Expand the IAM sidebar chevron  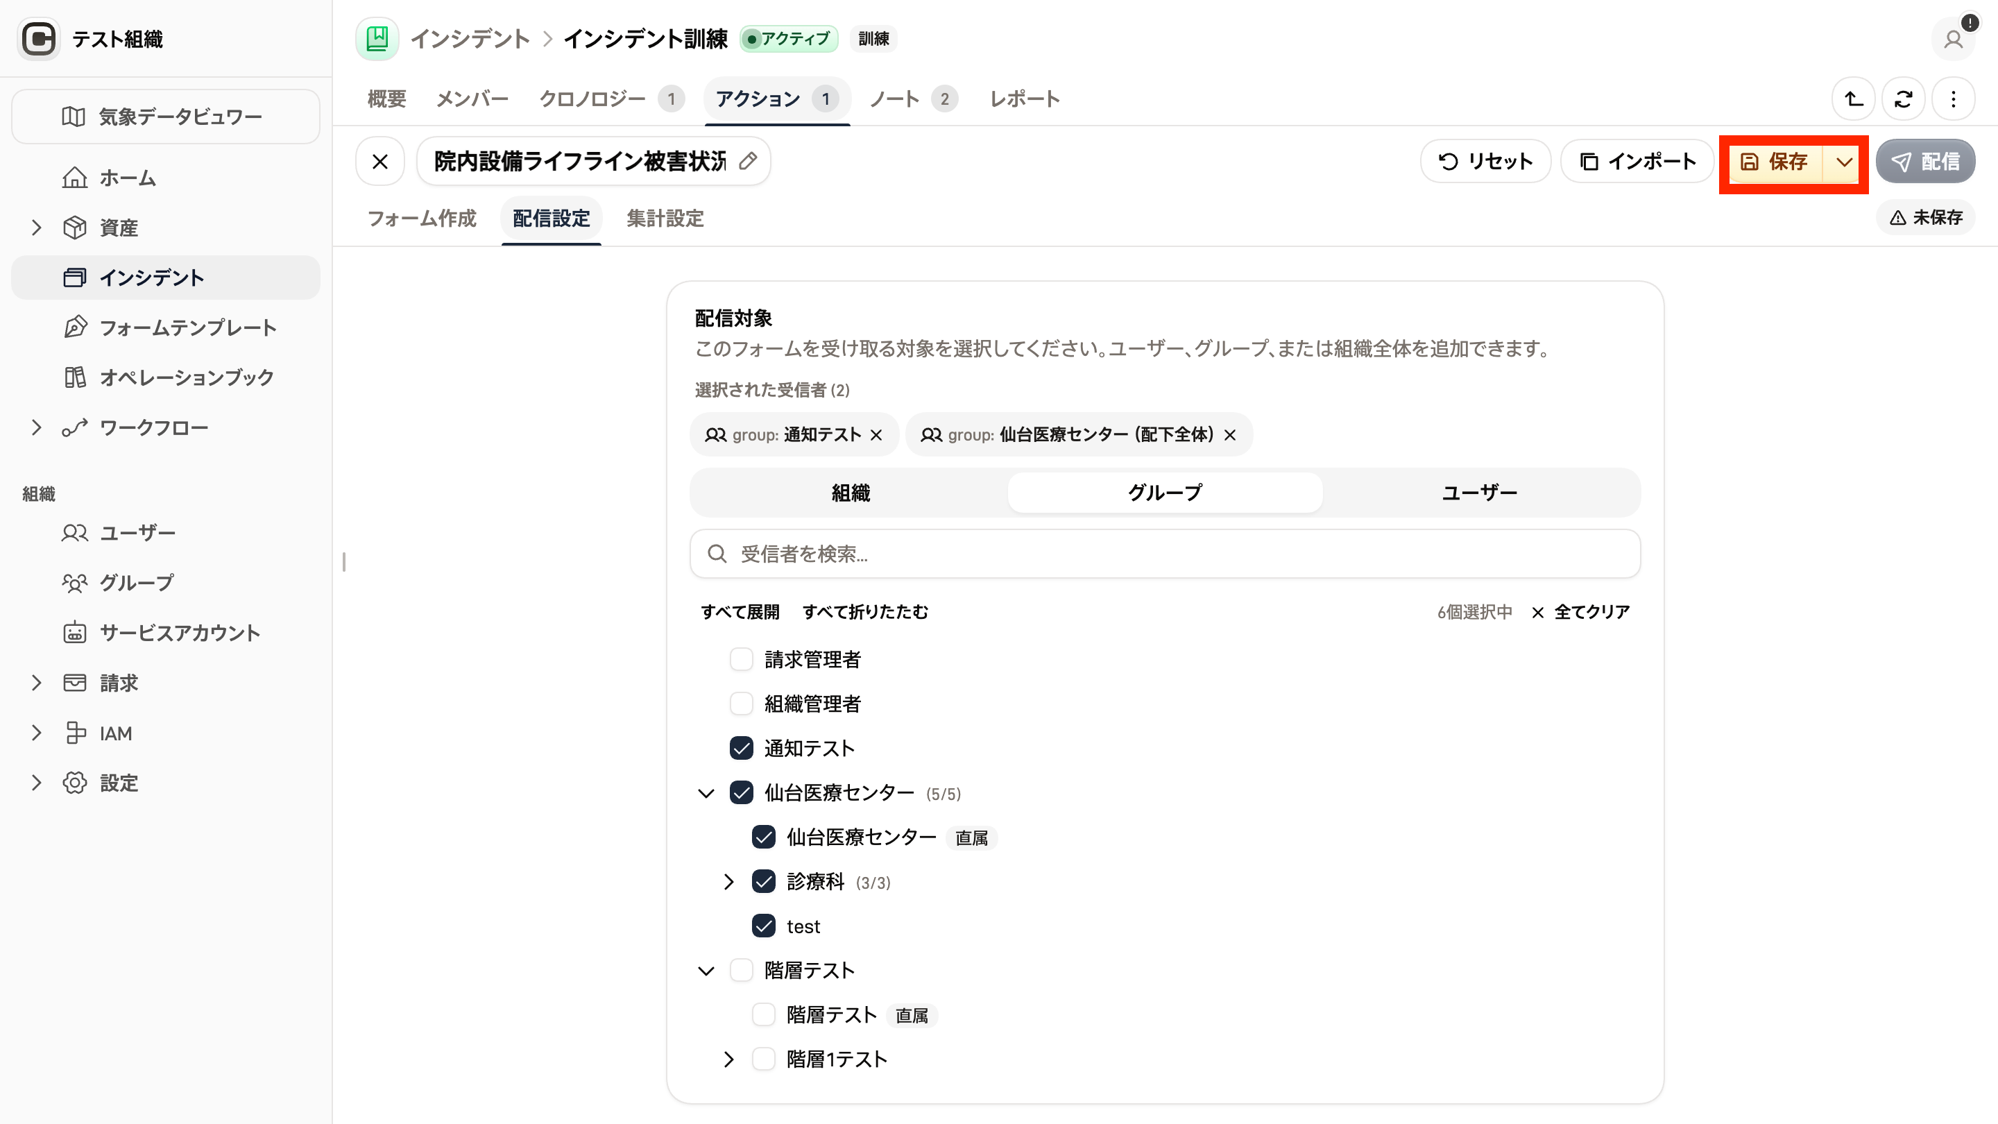pyautogui.click(x=35, y=733)
